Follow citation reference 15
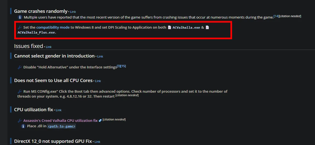Image resolution: width=315 pixels, height=145 pixels. coord(123,66)
